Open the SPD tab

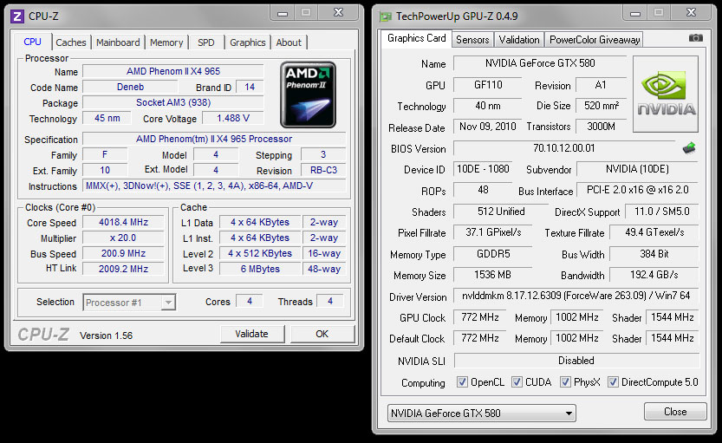pos(205,42)
